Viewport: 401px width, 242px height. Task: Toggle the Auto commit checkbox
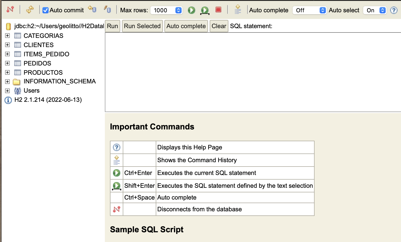tap(46, 10)
